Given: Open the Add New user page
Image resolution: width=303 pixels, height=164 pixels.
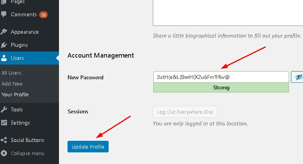Looking at the screenshot, I should pyautogui.click(x=12, y=84).
